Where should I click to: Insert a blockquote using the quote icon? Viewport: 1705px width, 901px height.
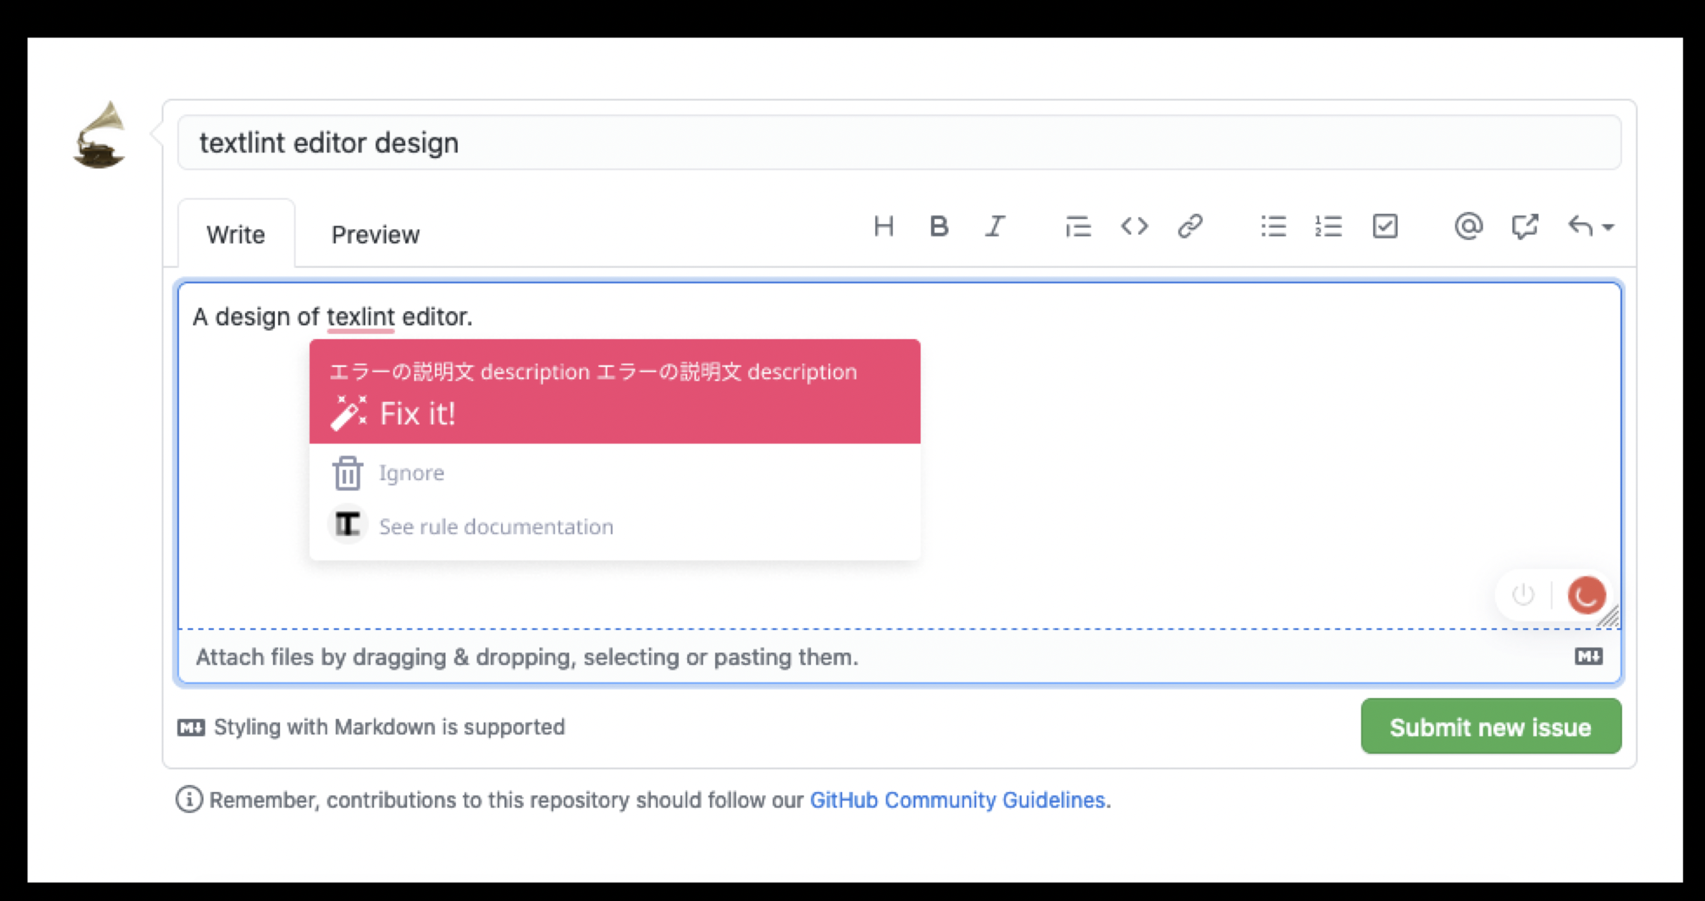tap(1077, 226)
